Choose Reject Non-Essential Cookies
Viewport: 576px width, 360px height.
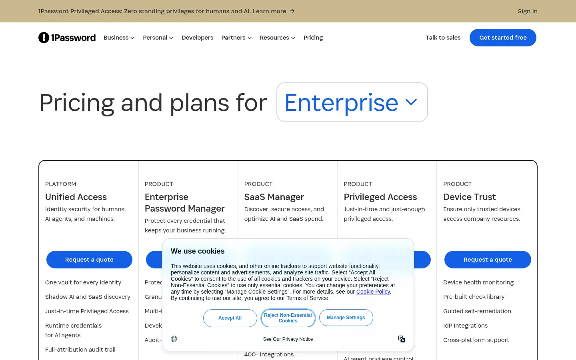[288, 318]
